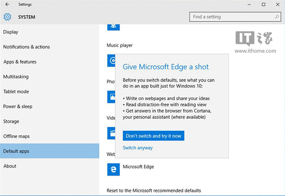Screen dimensions: 285x196
Task: Click the partially visible Maps app icon
Action: tap(114, 27)
